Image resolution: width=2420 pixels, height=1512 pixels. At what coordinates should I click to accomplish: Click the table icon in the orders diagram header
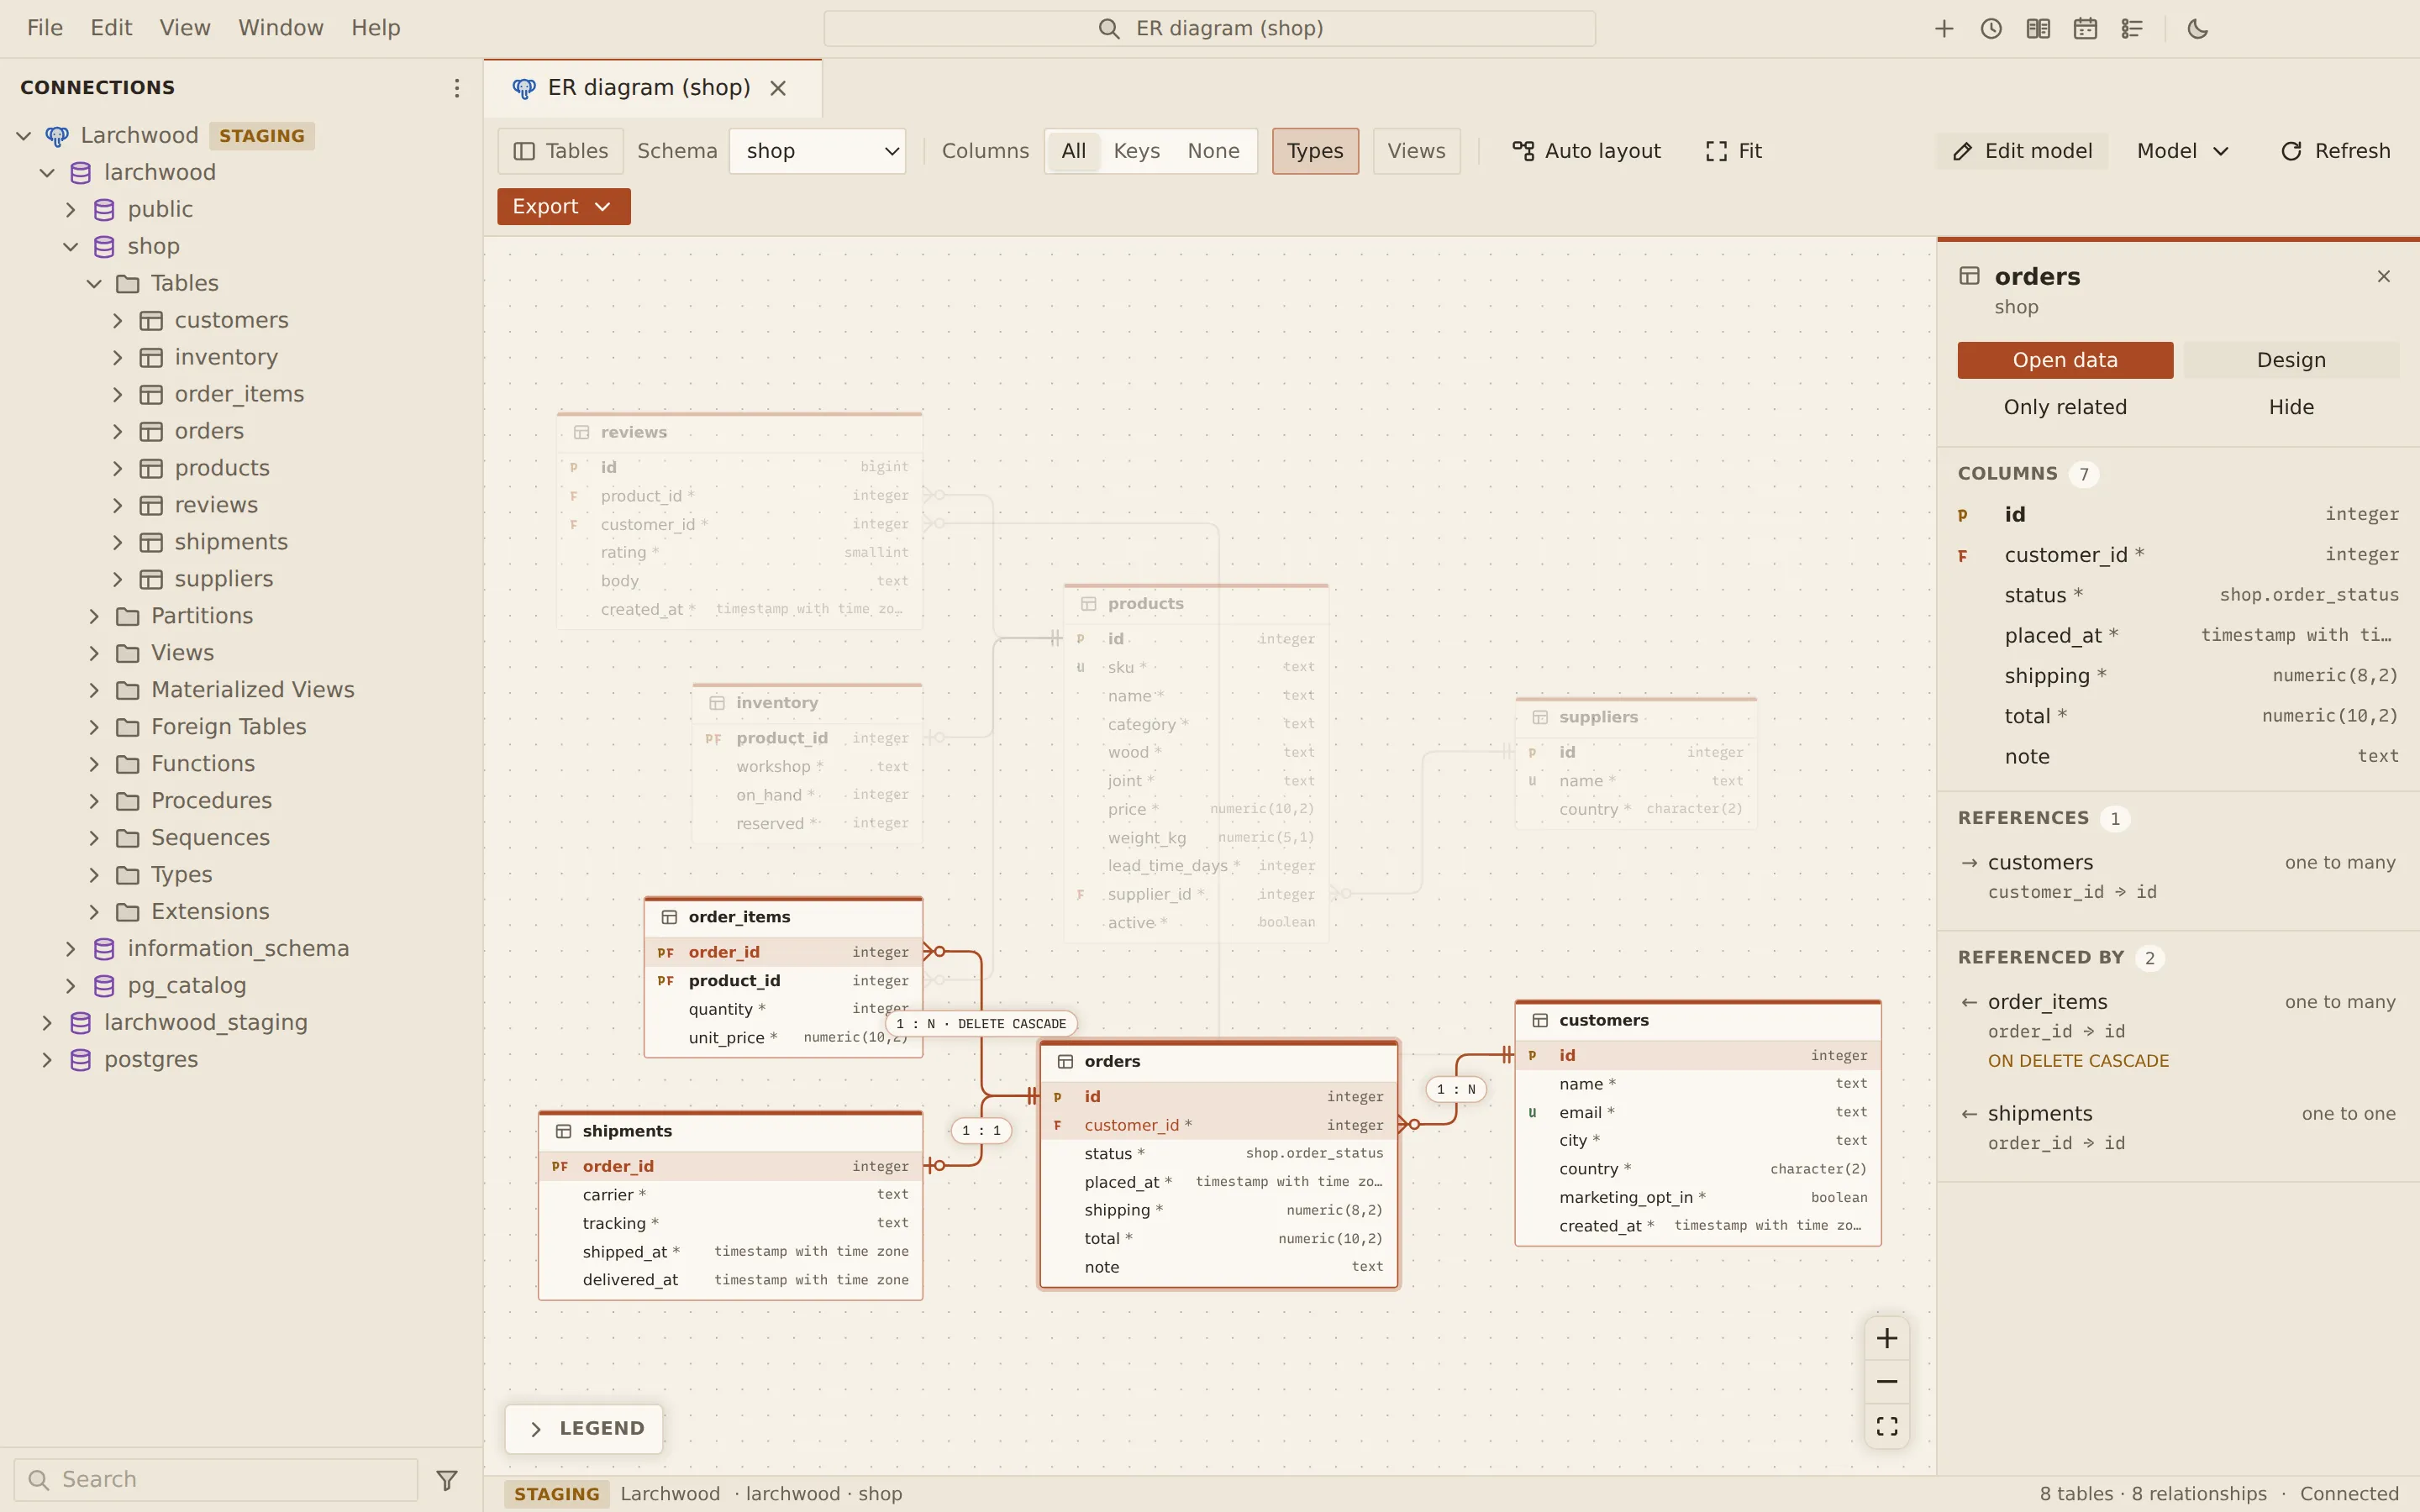[1066, 1061]
